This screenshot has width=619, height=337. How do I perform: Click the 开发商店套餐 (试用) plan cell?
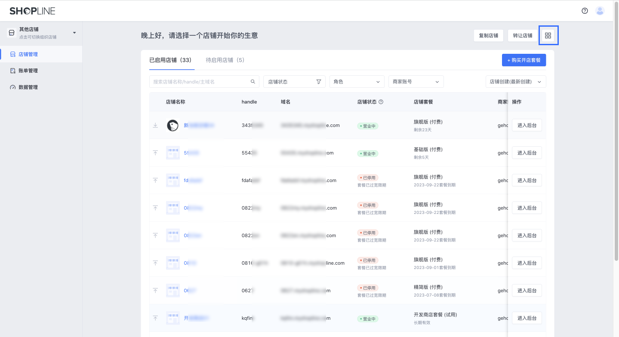click(435, 315)
